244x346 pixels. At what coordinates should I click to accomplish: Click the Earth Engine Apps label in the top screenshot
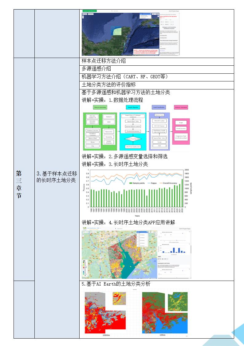coord(174,11)
